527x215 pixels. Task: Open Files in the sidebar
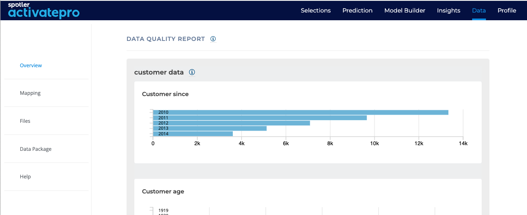click(25, 121)
